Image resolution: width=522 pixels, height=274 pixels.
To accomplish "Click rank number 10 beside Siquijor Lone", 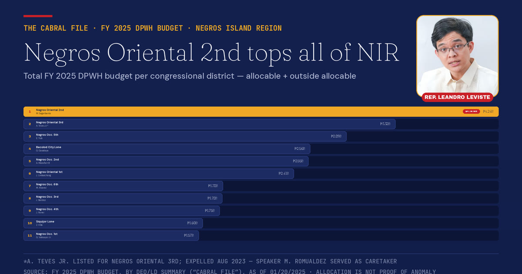I will click(30, 223).
